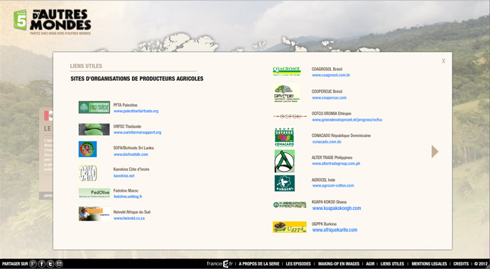490x269 pixels.
Task: Go to next page with right arrow
Action: click(435, 151)
